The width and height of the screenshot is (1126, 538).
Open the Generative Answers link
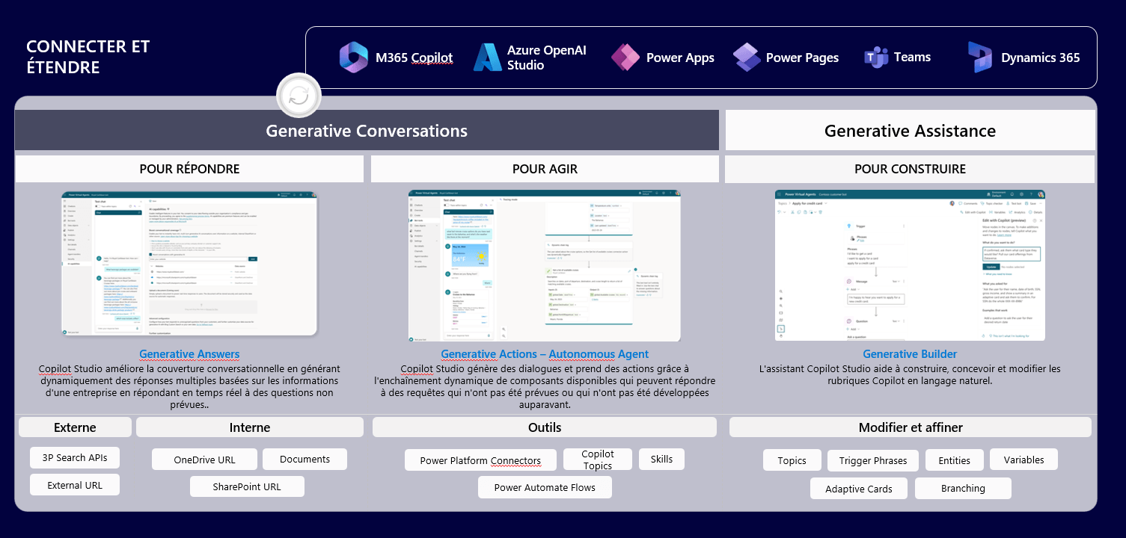pos(189,354)
